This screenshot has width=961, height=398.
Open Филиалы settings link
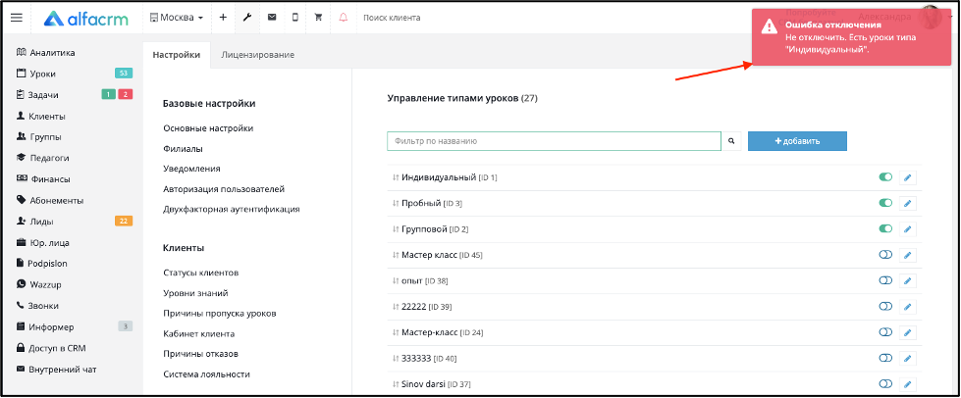(184, 149)
